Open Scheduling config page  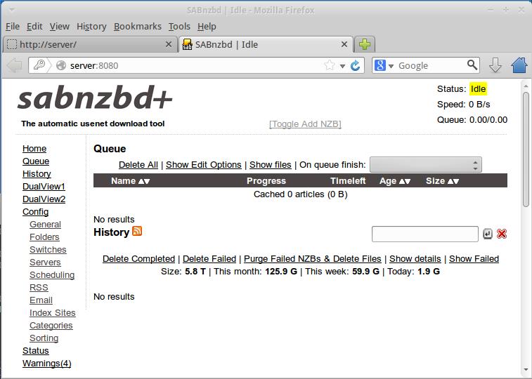[52, 275]
